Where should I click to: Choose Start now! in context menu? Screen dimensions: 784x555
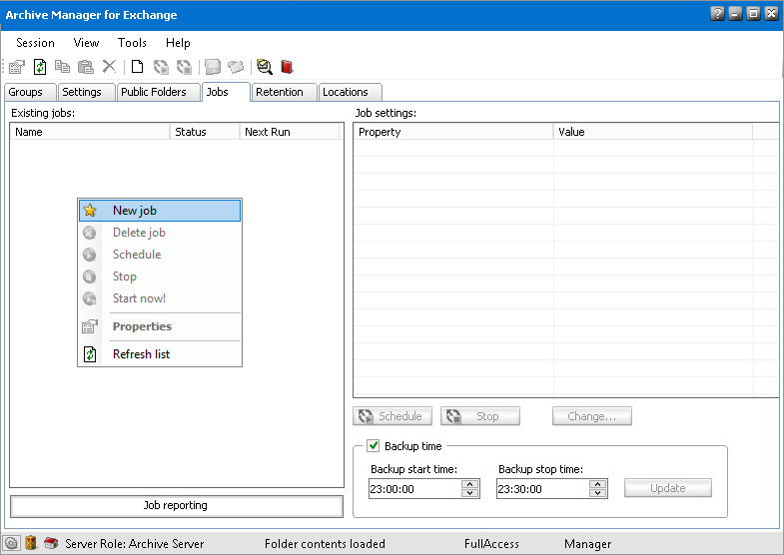(x=160, y=298)
